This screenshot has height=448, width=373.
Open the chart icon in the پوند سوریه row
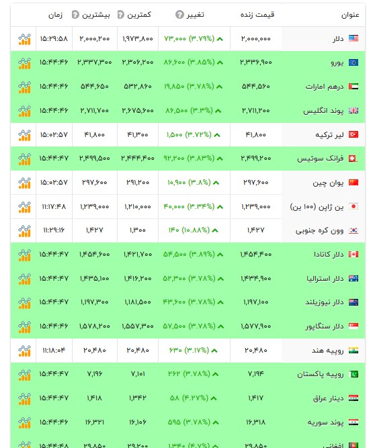point(24,423)
